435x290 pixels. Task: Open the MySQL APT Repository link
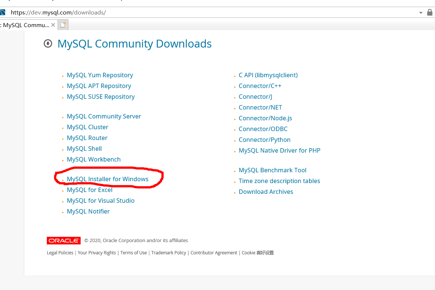point(99,86)
